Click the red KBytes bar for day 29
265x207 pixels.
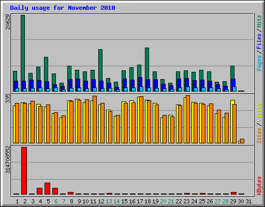coord(233,193)
